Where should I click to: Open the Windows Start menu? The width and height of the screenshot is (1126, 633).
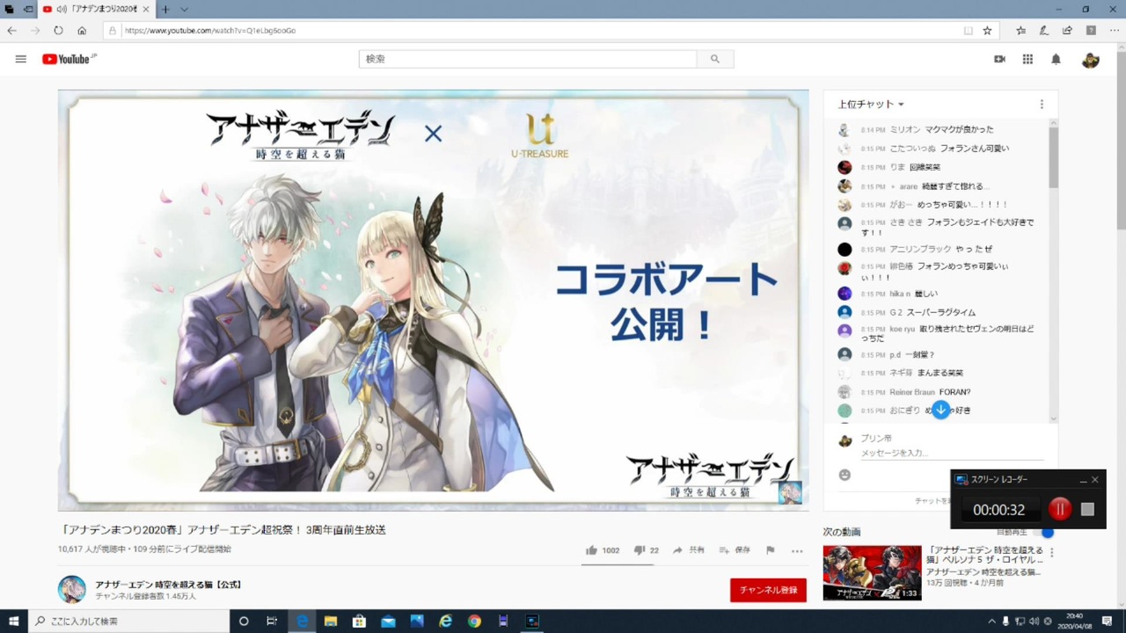pos(13,621)
